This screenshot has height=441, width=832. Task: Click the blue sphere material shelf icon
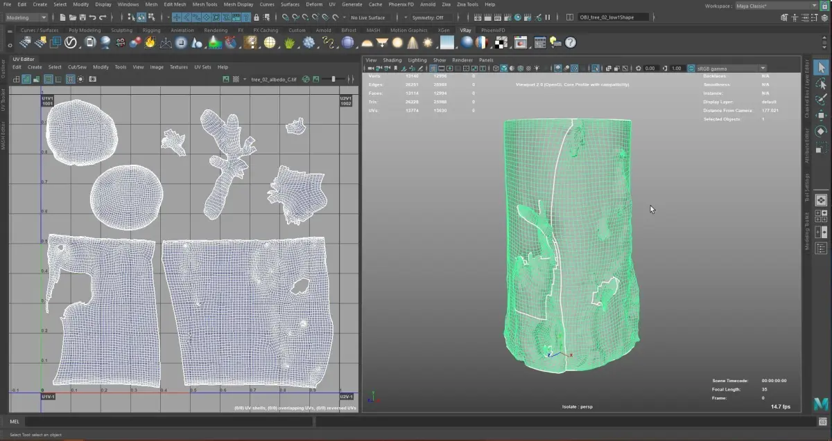467,42
